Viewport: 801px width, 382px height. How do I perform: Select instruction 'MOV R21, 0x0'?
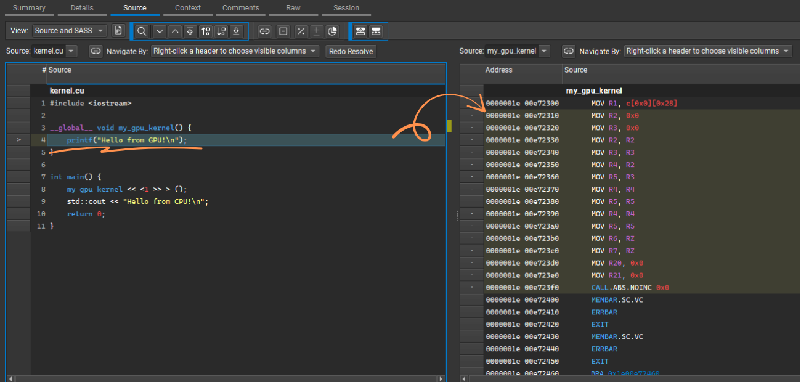pyautogui.click(x=617, y=275)
